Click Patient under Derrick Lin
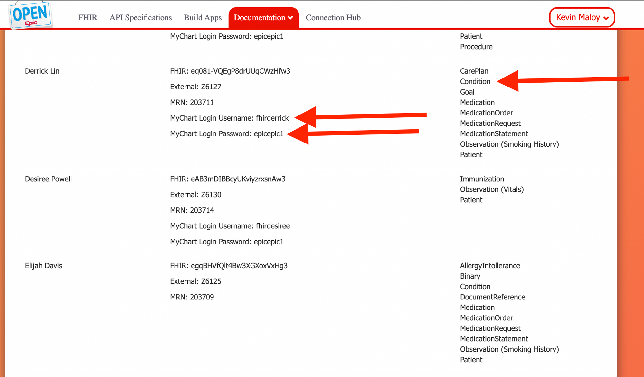This screenshot has height=377, width=644. (471, 155)
